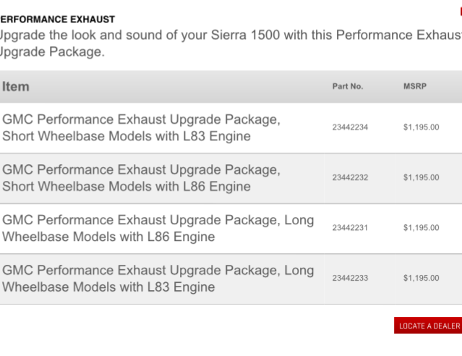Click part number 23442232

[350, 177]
